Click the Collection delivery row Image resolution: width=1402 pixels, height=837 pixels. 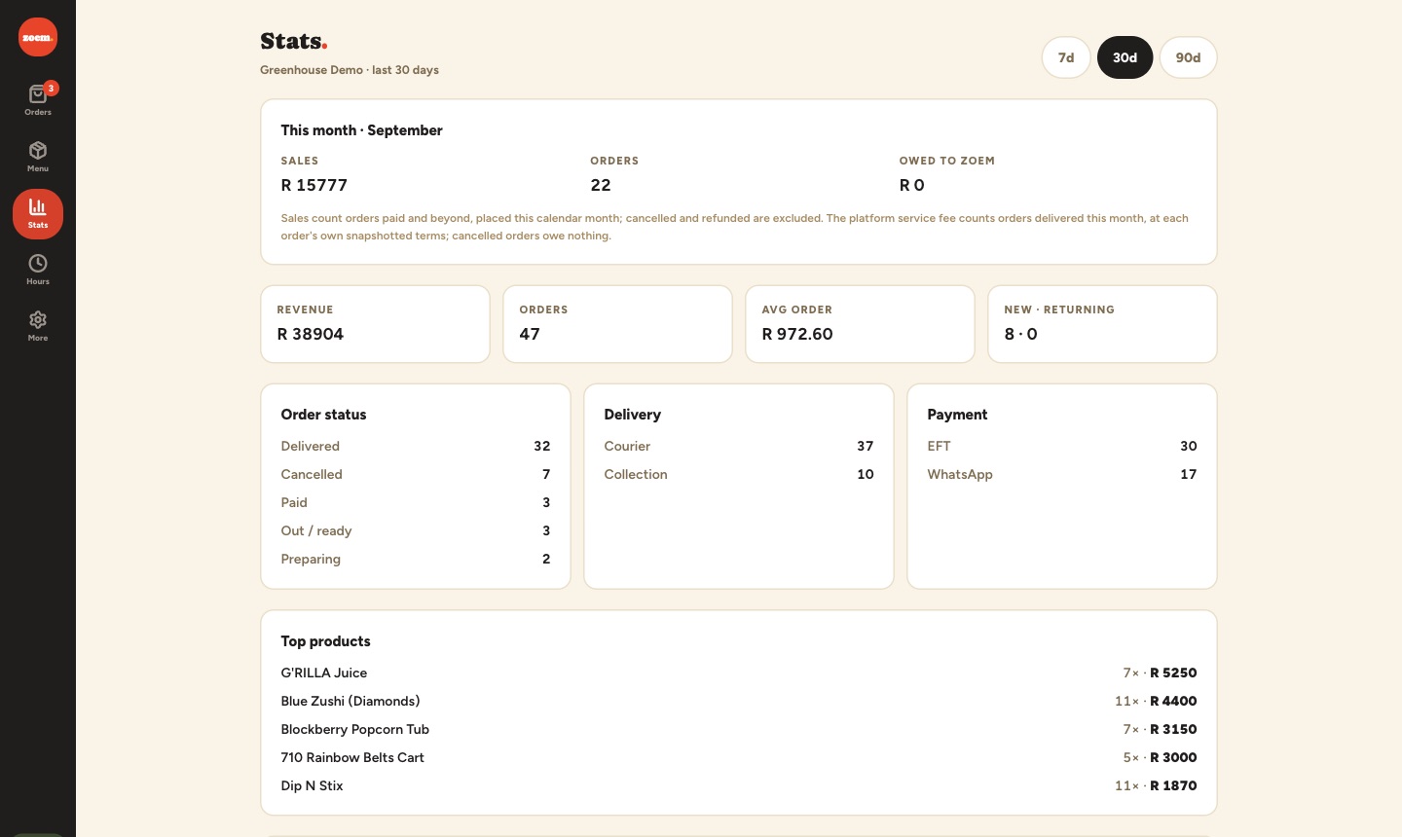[739, 474]
